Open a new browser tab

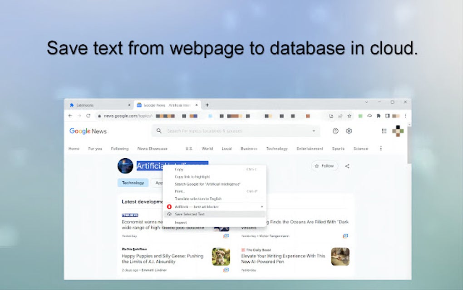[x=207, y=105]
